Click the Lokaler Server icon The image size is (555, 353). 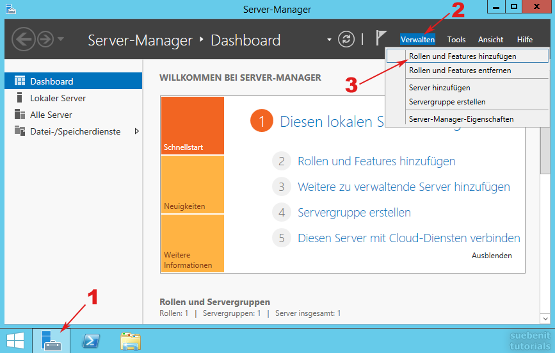tap(19, 97)
